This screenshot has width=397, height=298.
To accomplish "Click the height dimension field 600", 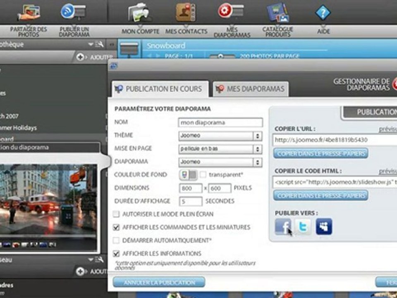I will tap(220, 188).
